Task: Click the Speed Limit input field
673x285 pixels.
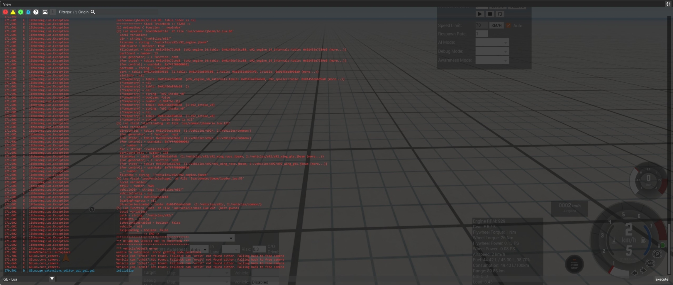Action: [482, 26]
